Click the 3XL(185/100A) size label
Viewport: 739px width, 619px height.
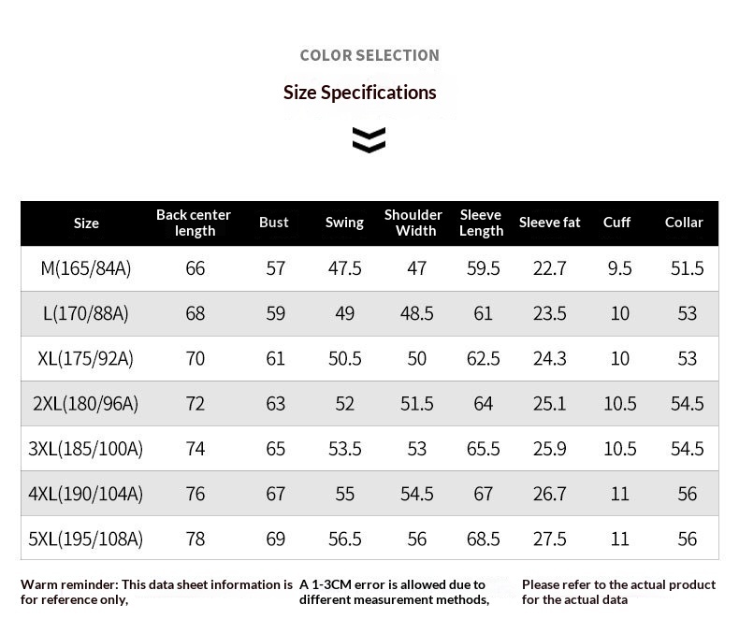tap(86, 449)
